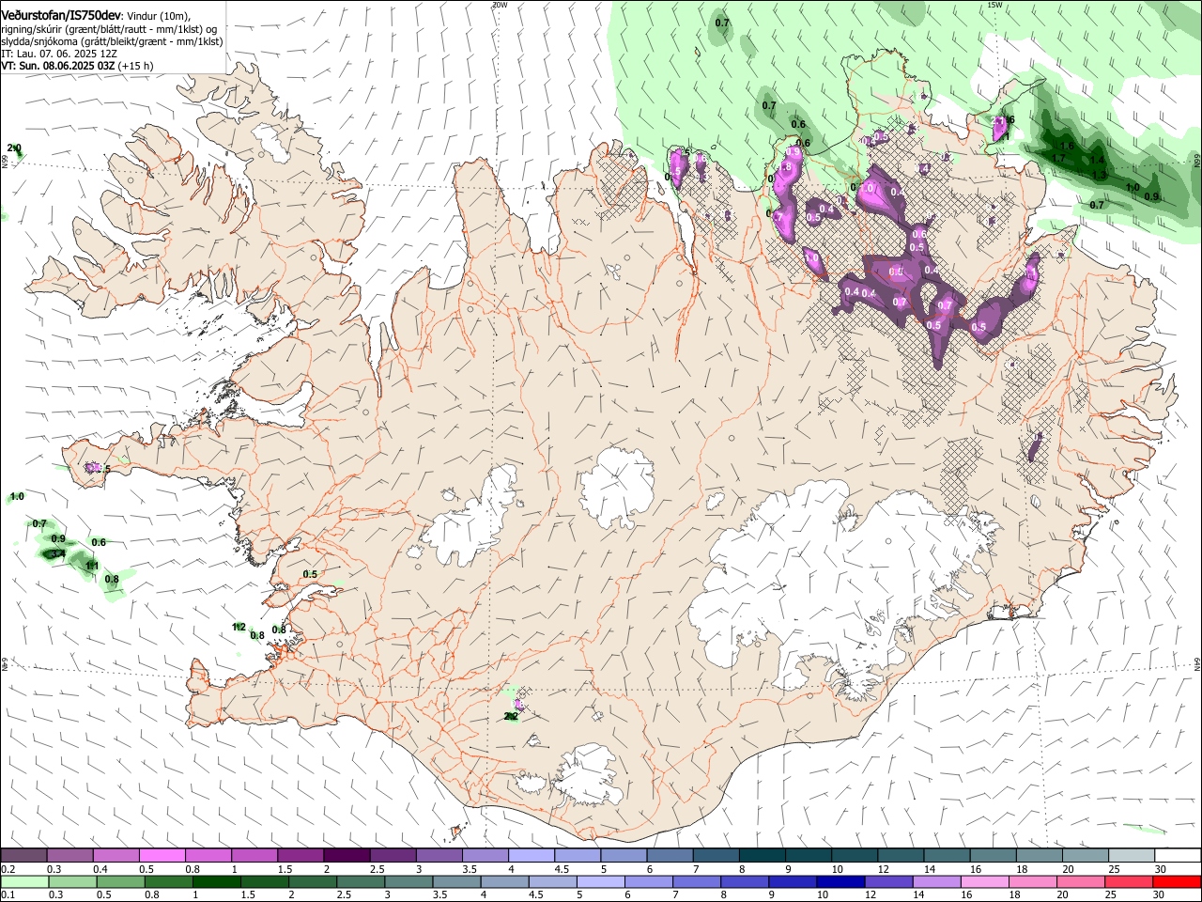The image size is (1202, 902).
Task: Pick the deep blue rain swatch at 10
Action: [840, 881]
